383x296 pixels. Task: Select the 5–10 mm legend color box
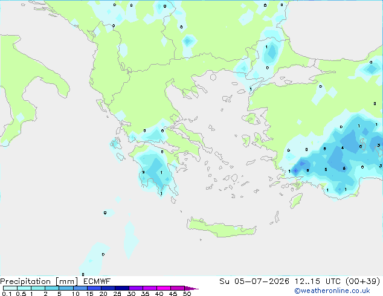pyautogui.click(x=66, y=288)
